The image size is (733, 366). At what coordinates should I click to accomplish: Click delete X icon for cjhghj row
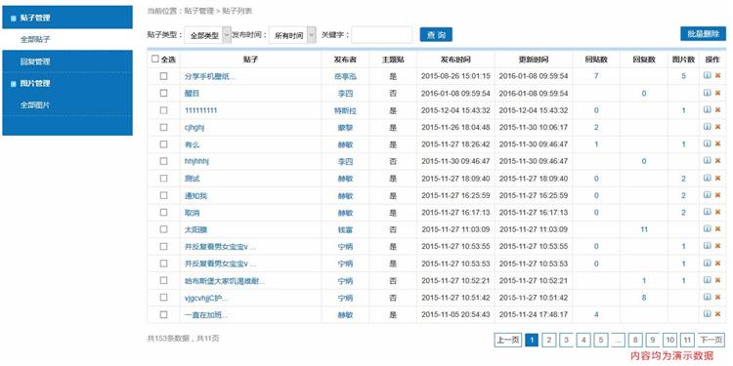[x=718, y=127]
